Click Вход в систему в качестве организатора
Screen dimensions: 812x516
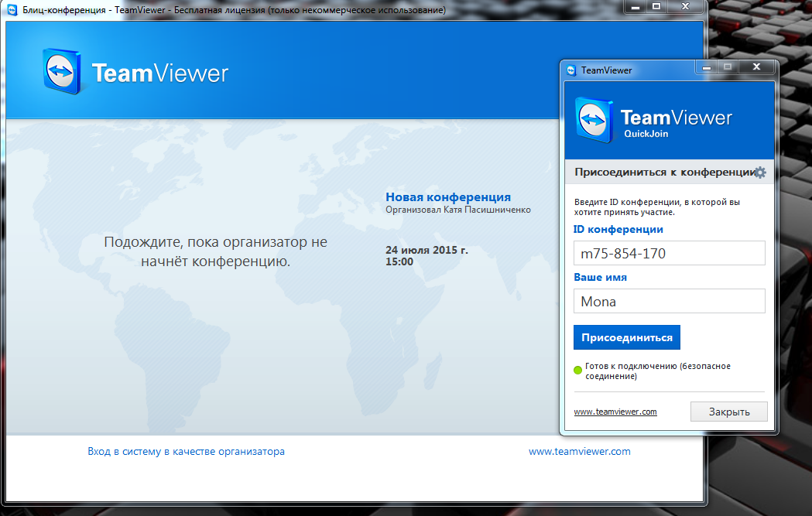point(186,451)
